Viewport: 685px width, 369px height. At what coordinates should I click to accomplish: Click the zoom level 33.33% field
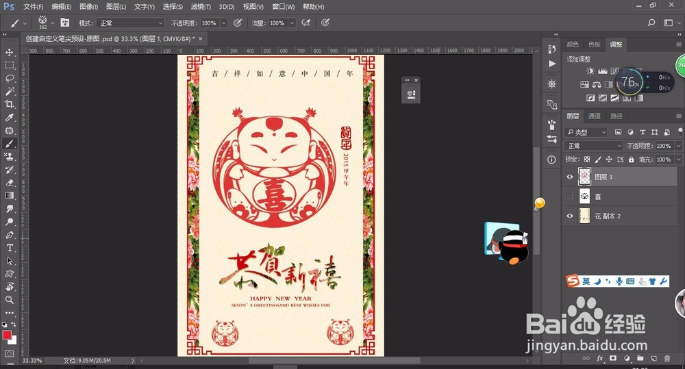tap(32, 361)
